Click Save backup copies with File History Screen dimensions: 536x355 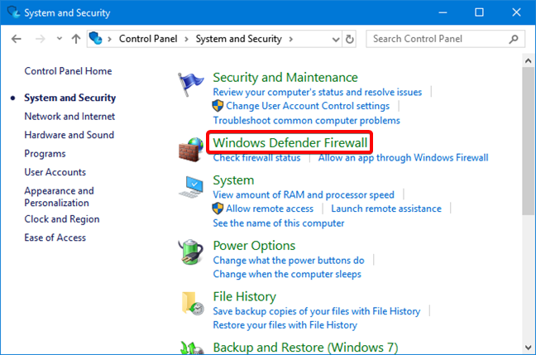click(x=317, y=311)
